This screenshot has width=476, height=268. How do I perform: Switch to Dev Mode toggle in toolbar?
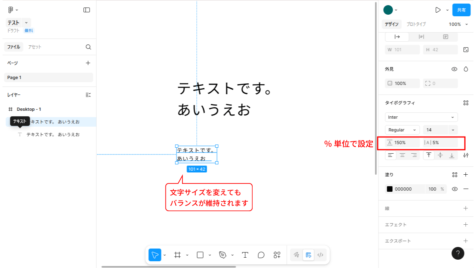[321, 255]
